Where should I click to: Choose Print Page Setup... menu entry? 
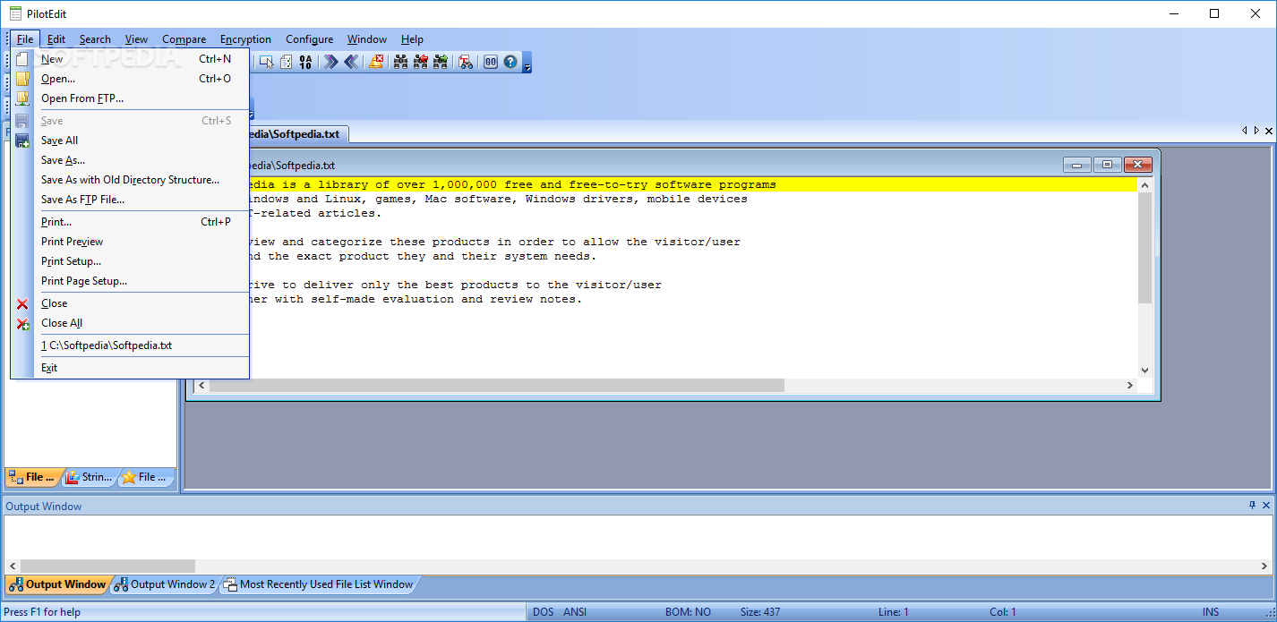[x=130, y=281]
